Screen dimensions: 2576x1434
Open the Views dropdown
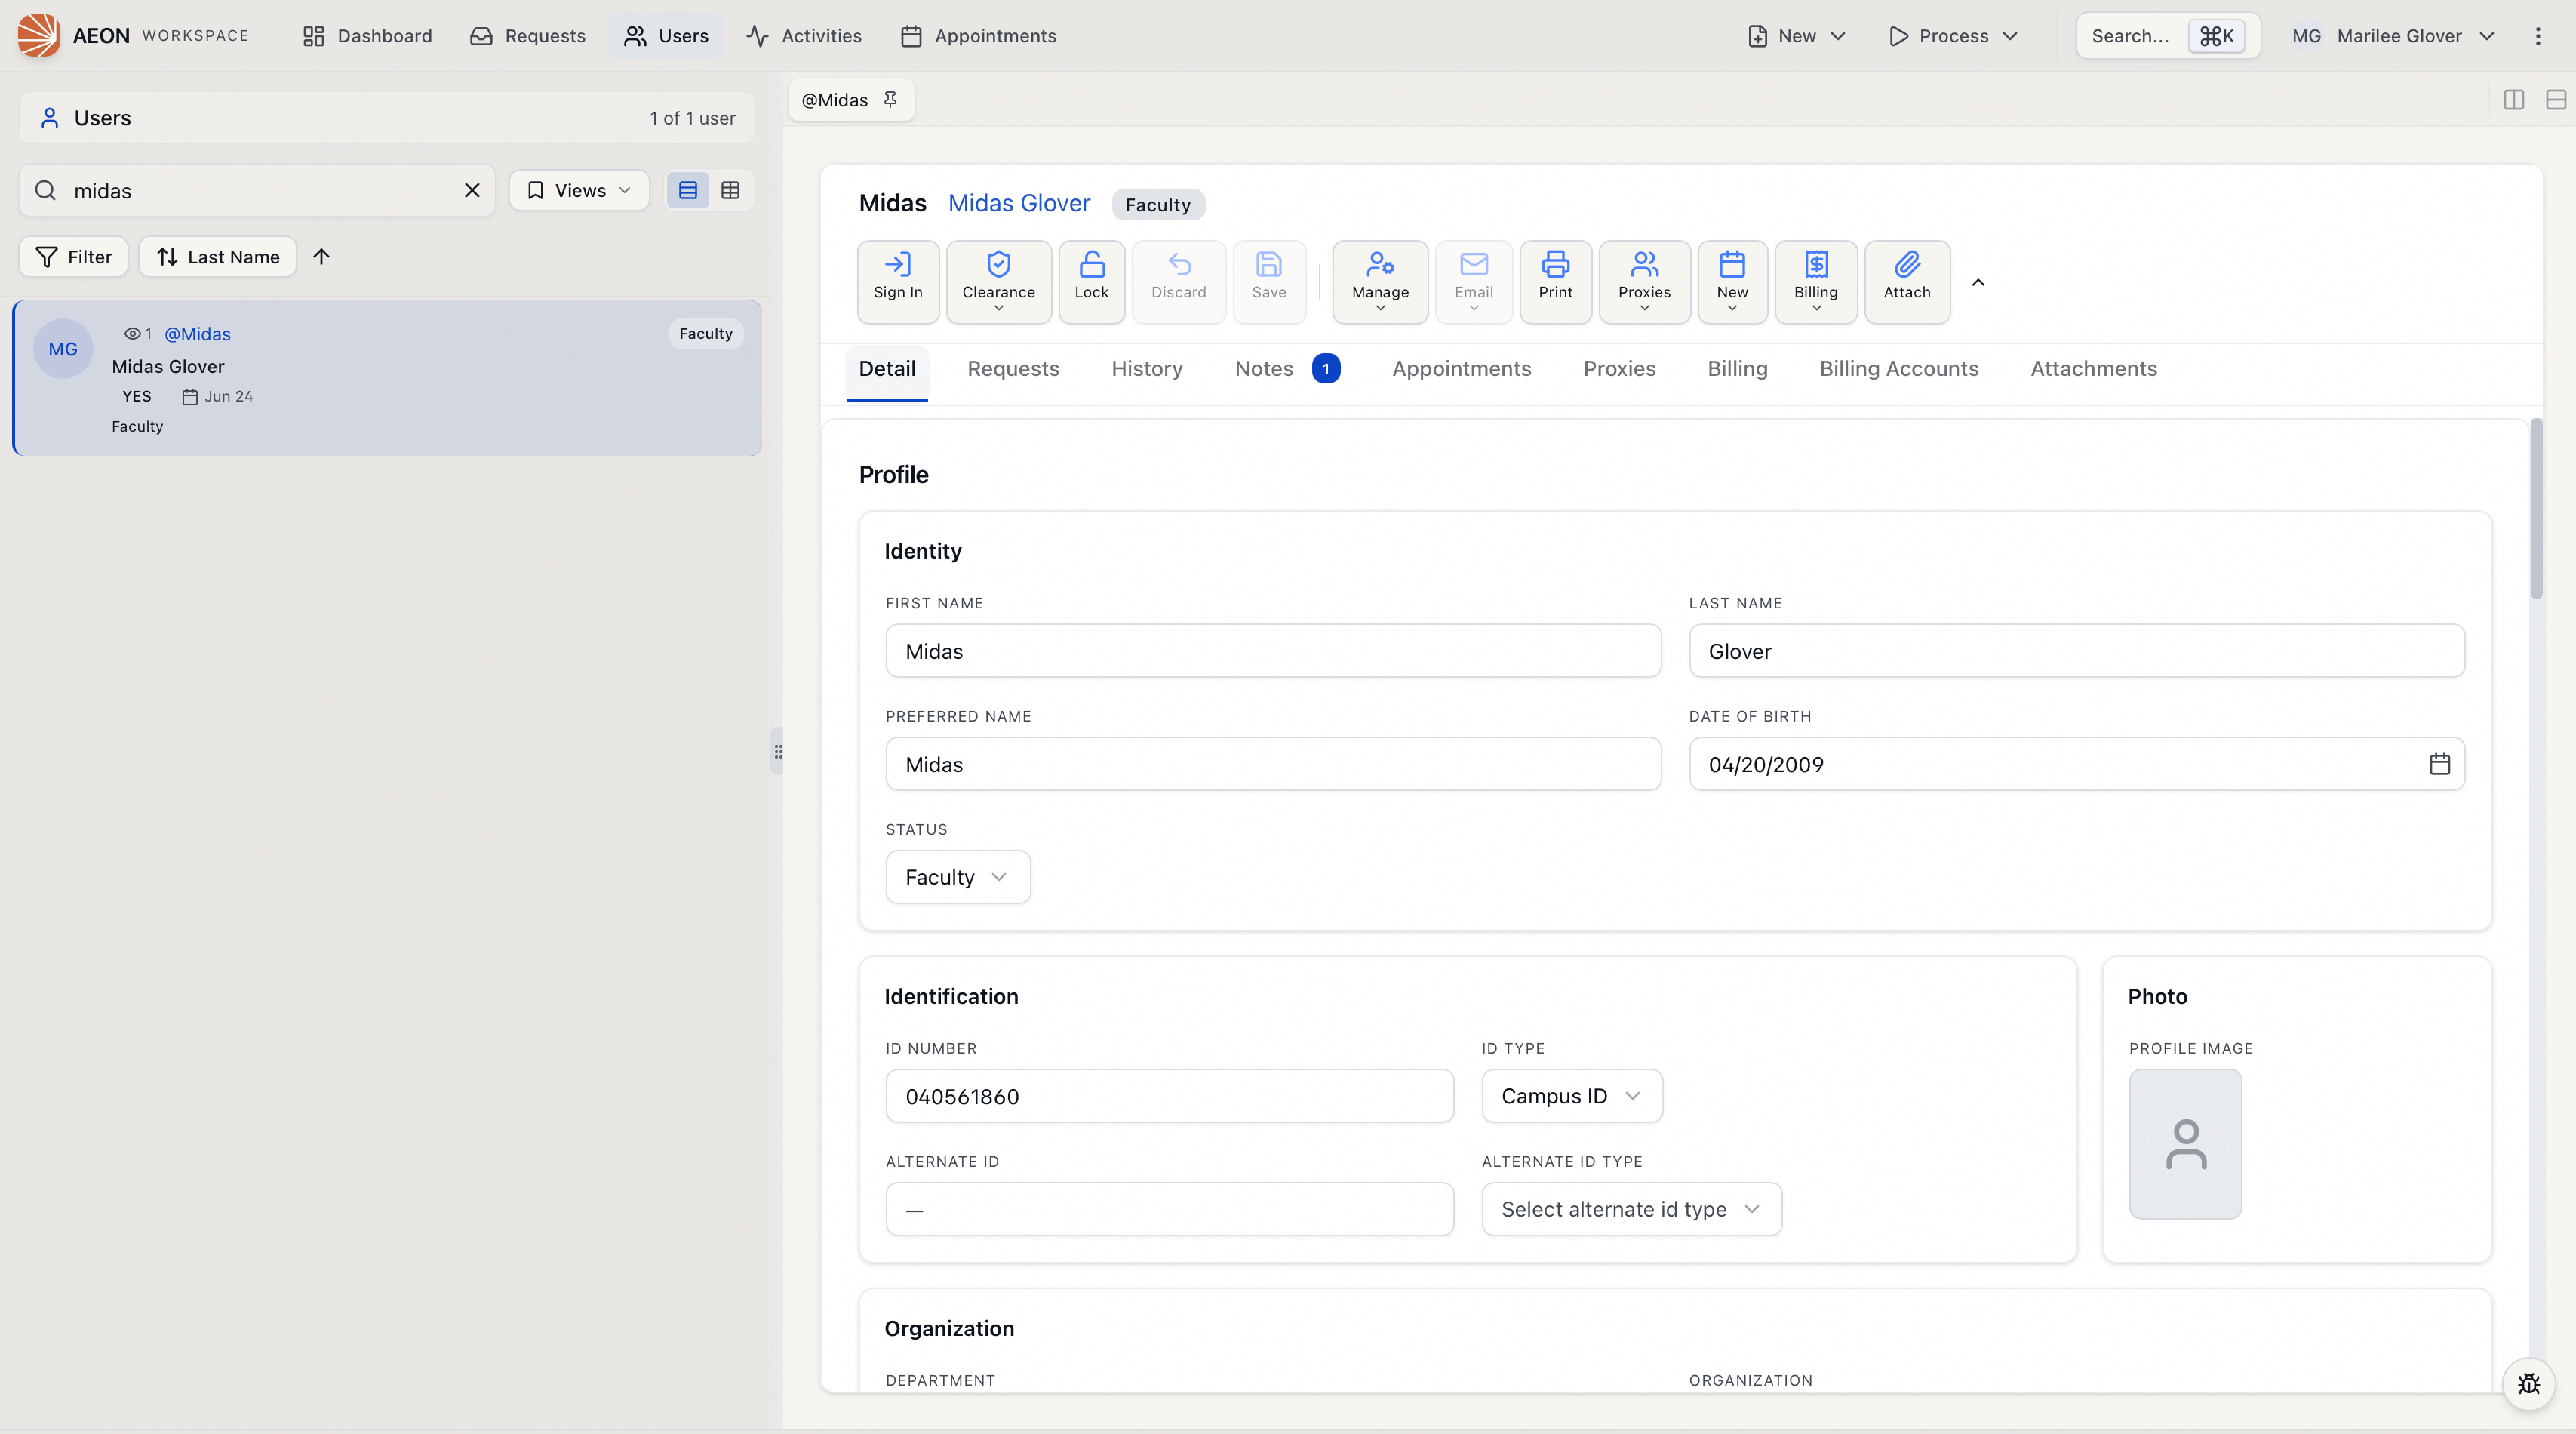point(579,190)
